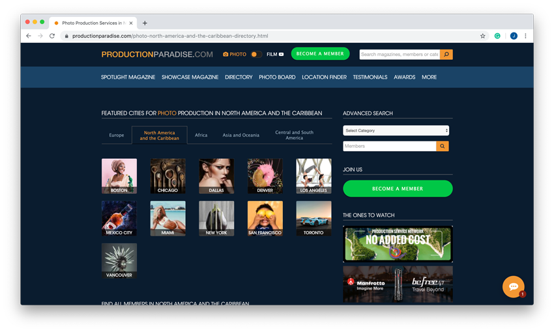
Task: Open the Chrome three-dot menu
Action: point(525,36)
